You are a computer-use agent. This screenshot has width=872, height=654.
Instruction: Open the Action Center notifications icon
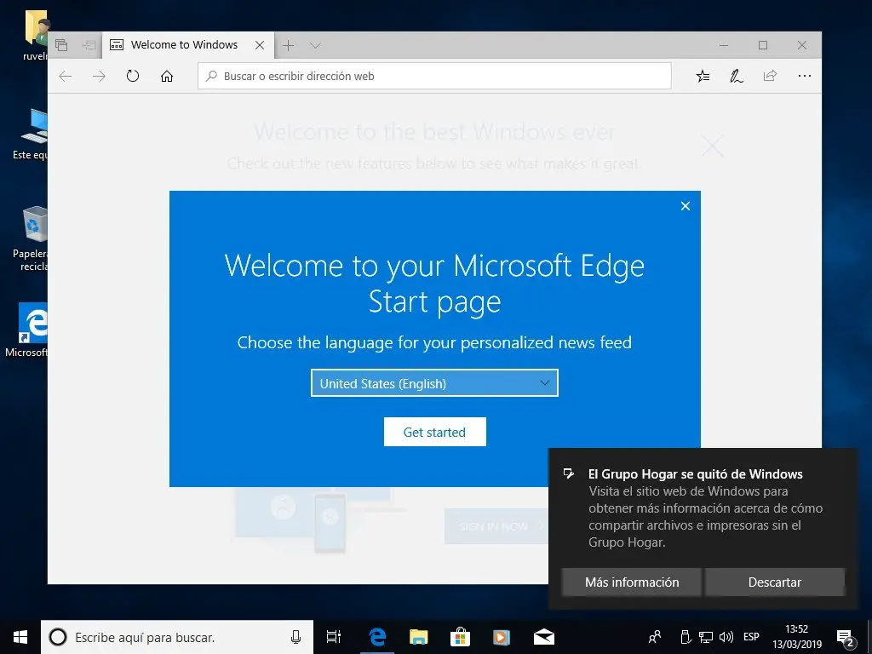[846, 638]
